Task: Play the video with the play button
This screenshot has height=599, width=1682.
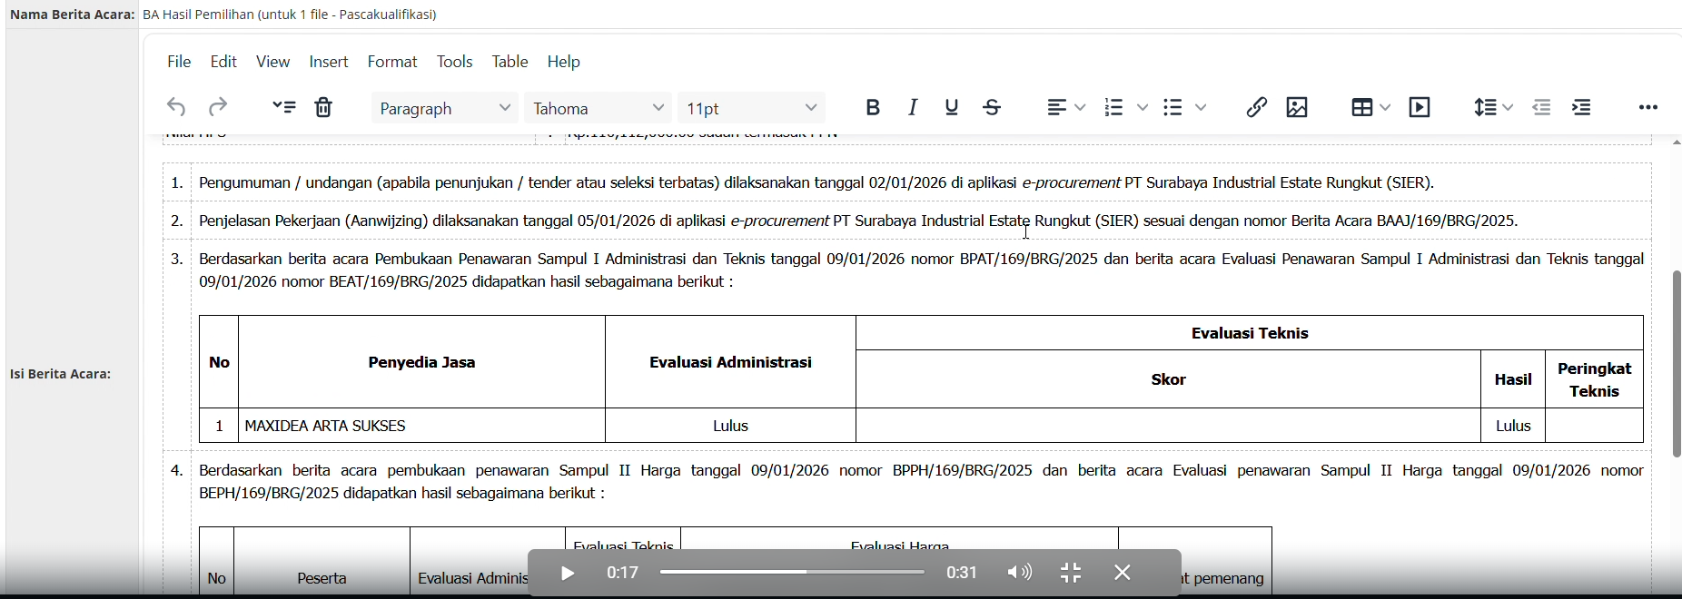Action: click(568, 574)
